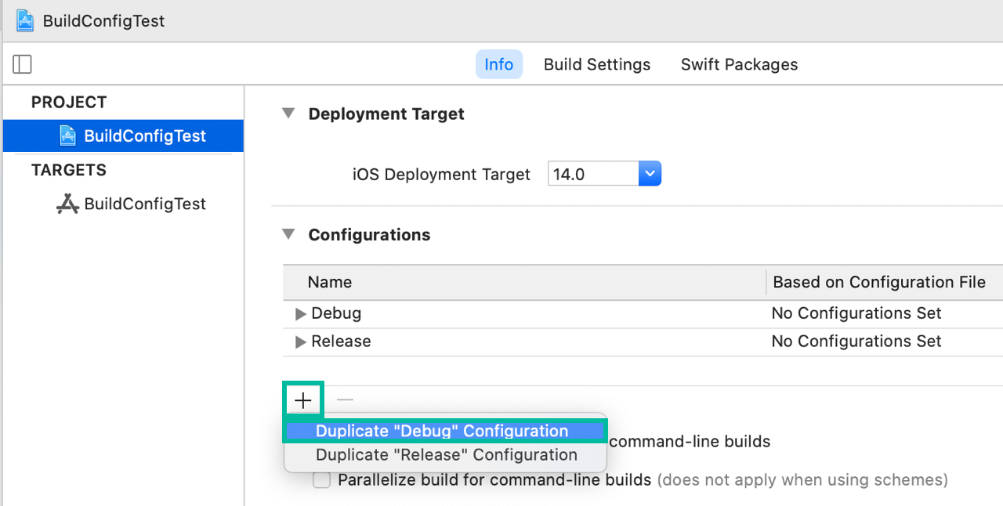Choose Duplicate "Release" Configuration
1003x506 pixels.
coord(446,455)
